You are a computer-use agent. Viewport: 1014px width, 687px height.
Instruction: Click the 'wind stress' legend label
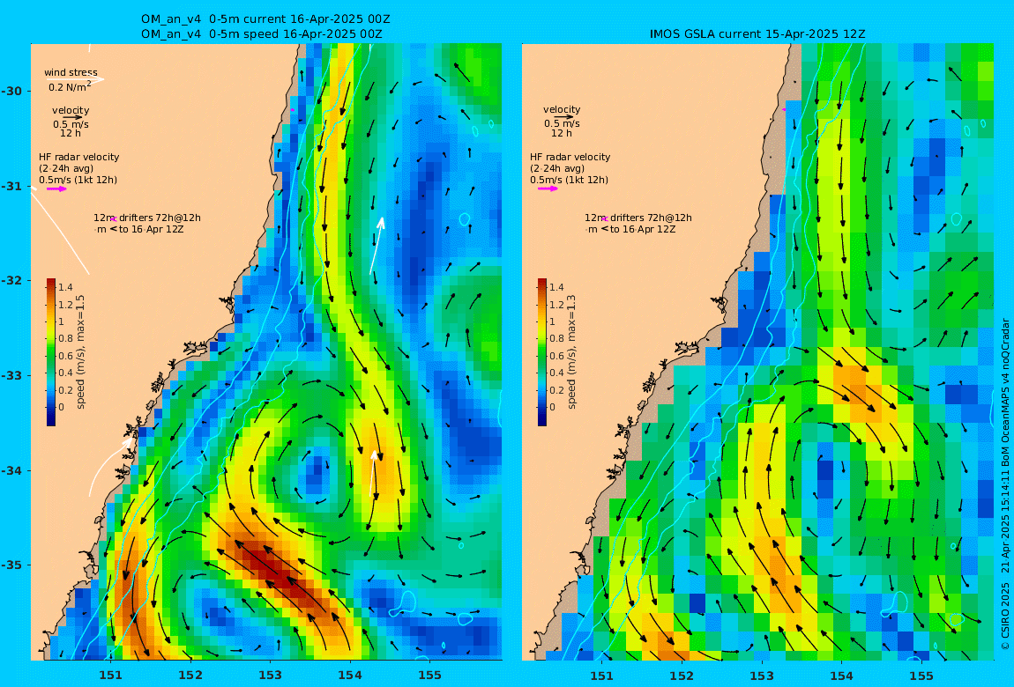click(71, 72)
